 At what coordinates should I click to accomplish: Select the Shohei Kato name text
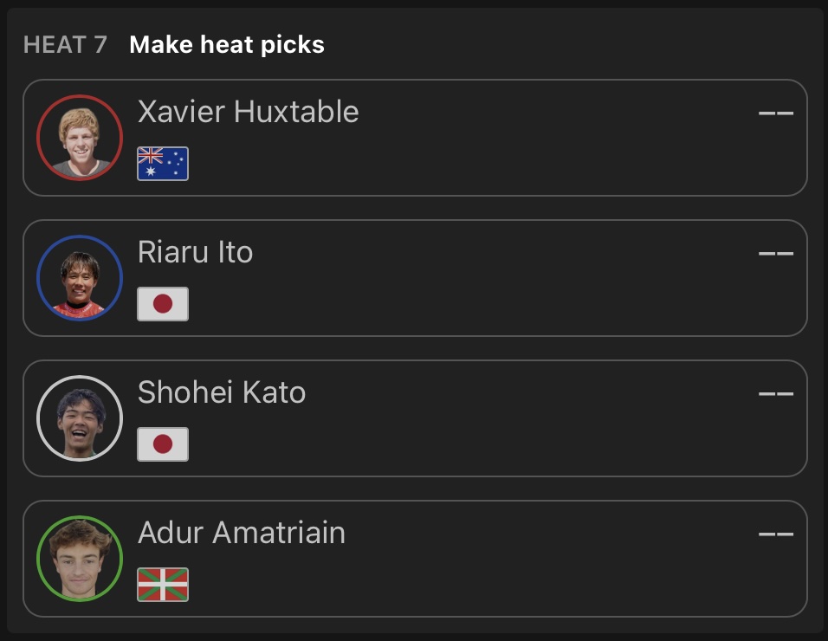click(222, 392)
